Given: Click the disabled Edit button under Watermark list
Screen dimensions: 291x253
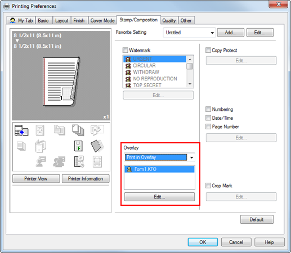Looking at the screenshot, I should coord(158,95).
